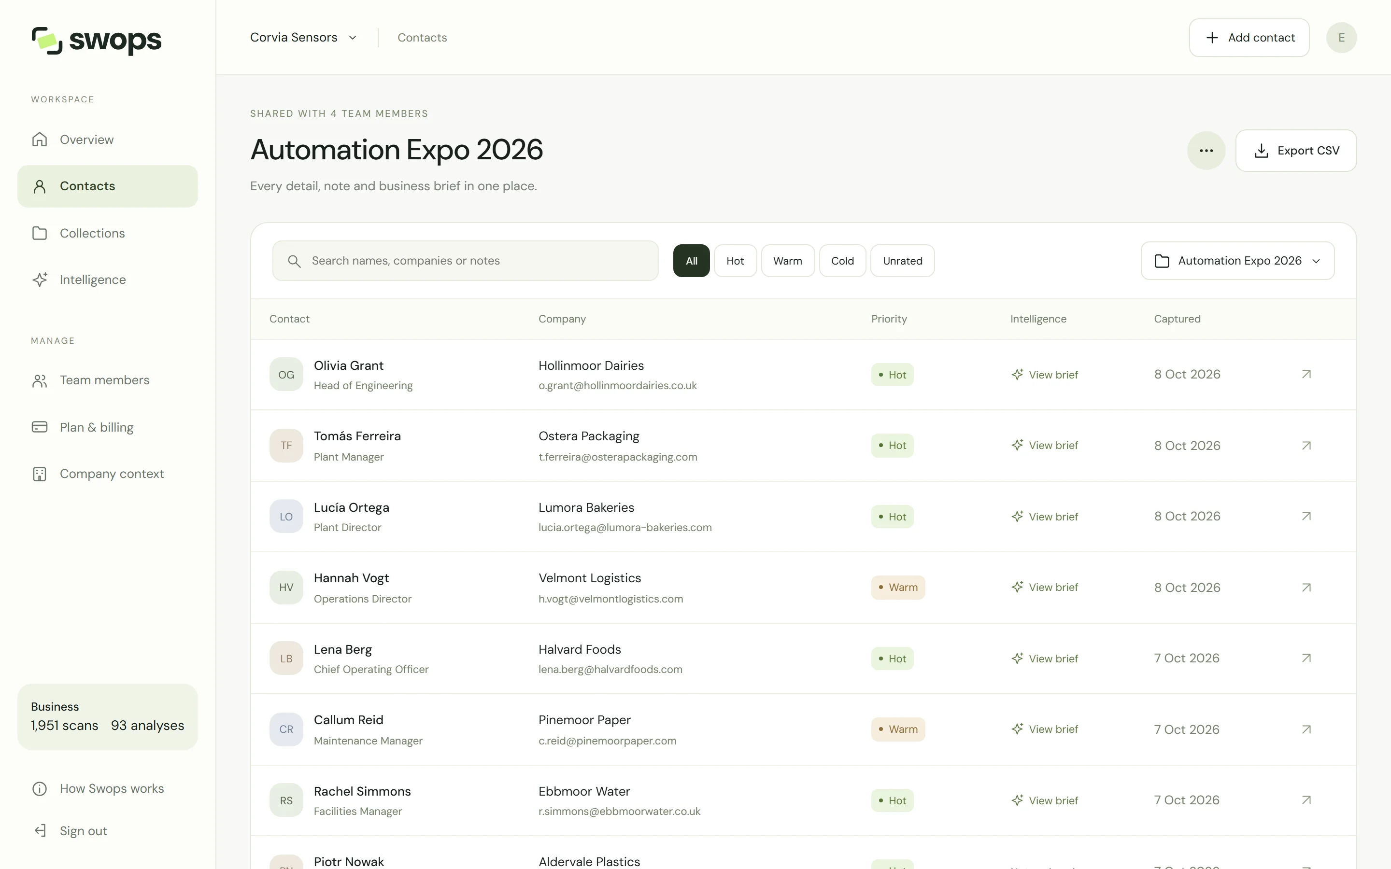
Task: Click the Add contact button
Action: tap(1249, 37)
